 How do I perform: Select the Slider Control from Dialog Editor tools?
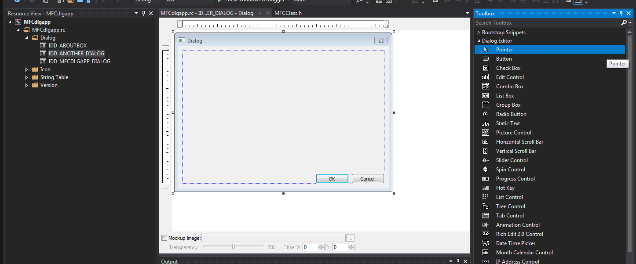(x=512, y=160)
